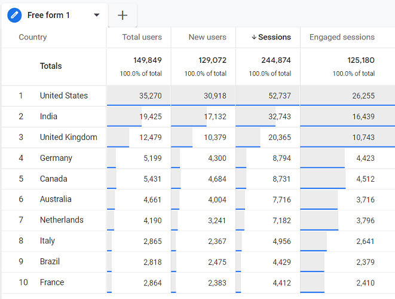Screen dimensions: 395x299
Task: Click India total users 19,425
Action: pos(151,117)
